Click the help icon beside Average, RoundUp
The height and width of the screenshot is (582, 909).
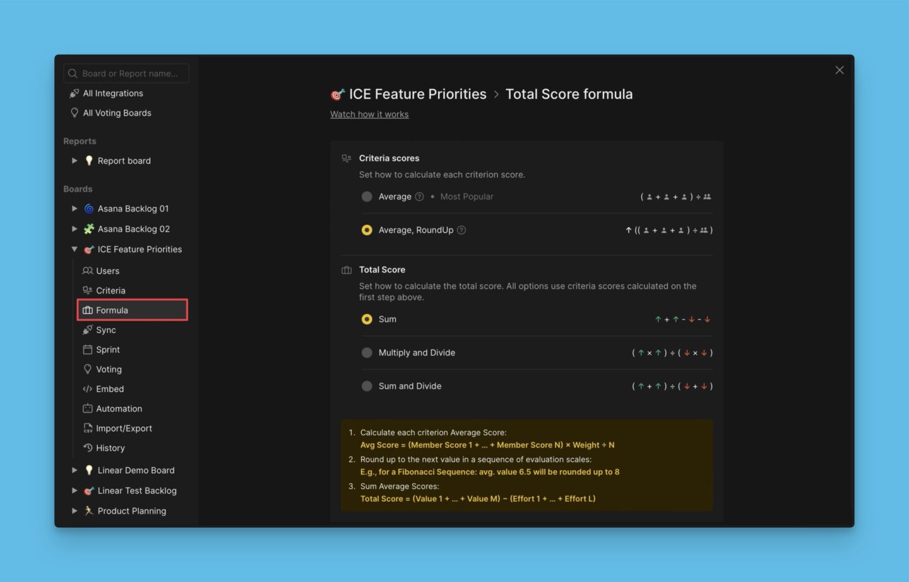click(461, 230)
